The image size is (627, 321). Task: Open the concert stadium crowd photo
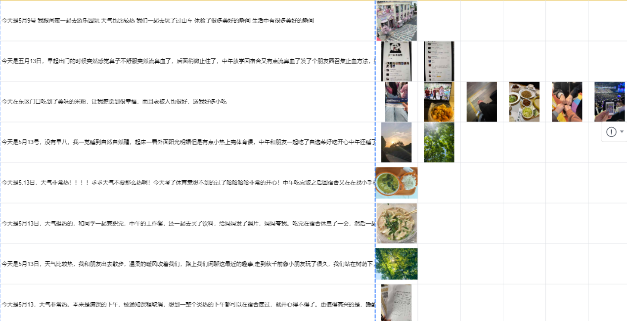[609, 102]
